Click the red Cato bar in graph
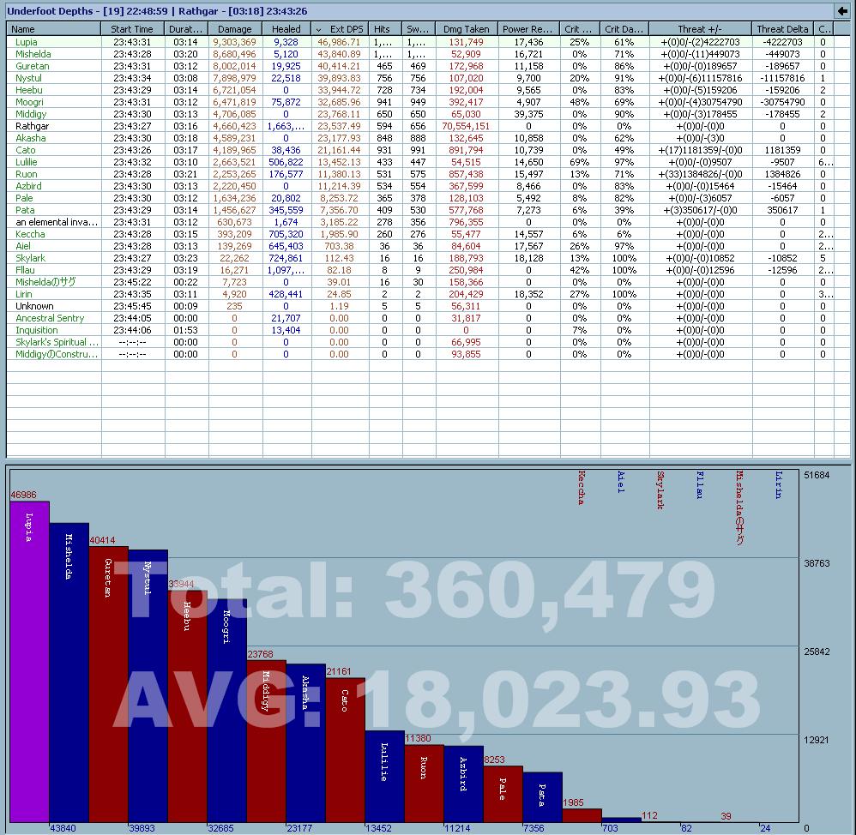Screen dimensions: 856x835 point(345,750)
